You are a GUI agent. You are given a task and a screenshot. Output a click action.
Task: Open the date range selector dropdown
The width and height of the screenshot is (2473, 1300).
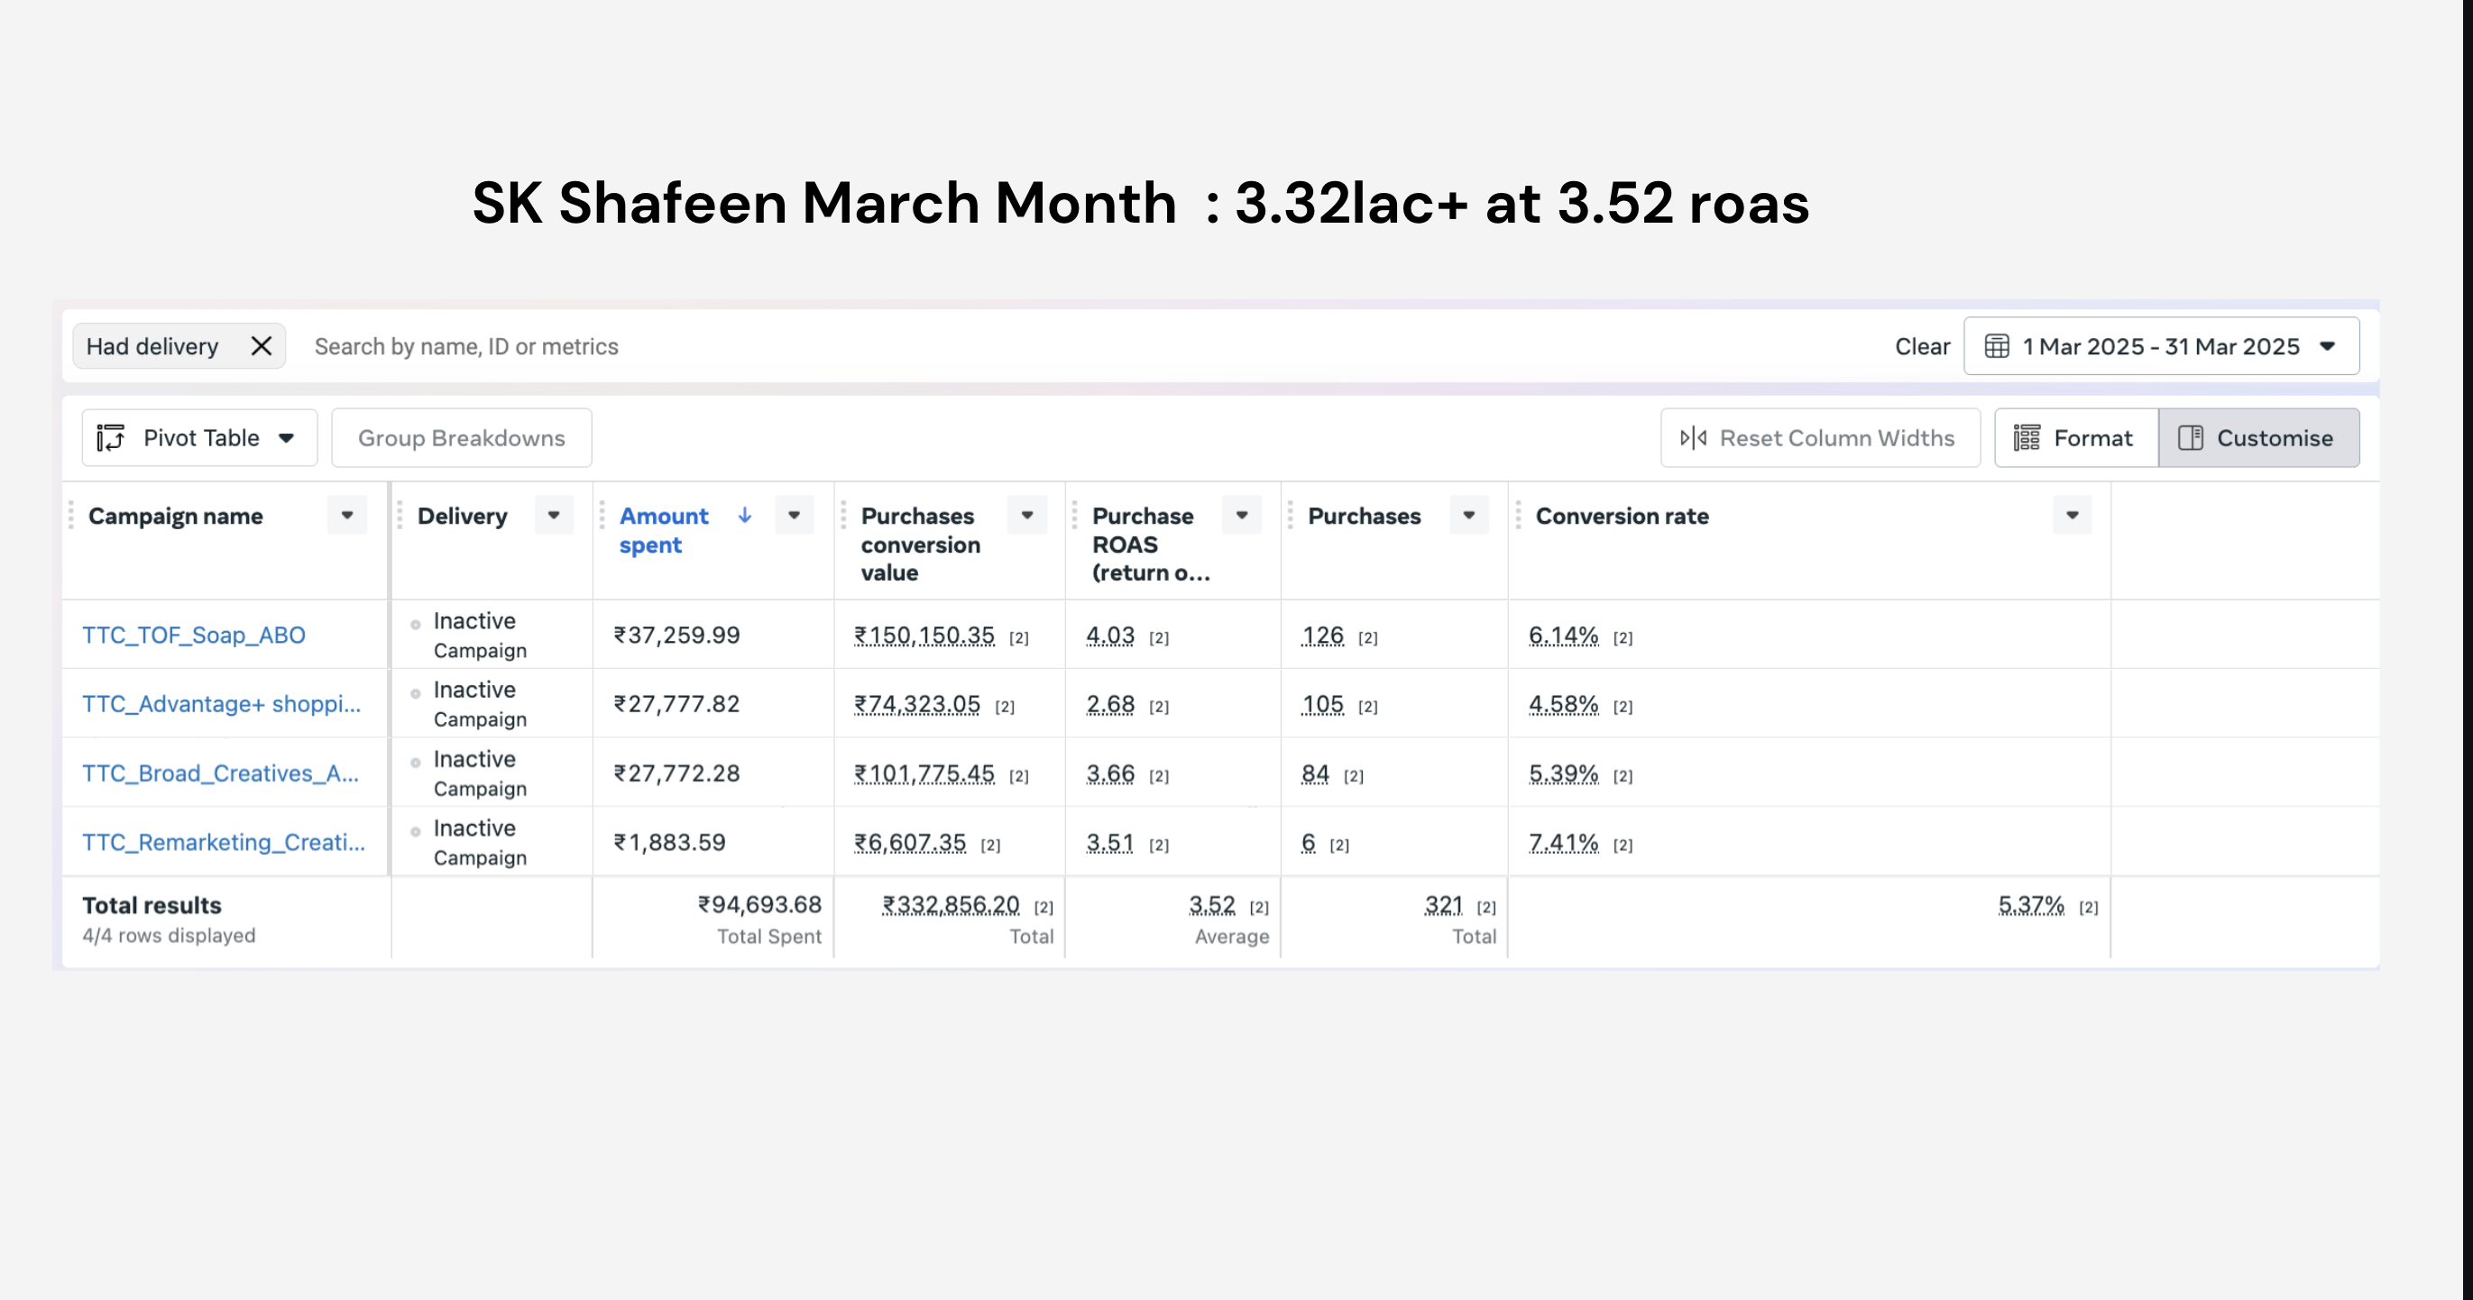[x=2162, y=346]
